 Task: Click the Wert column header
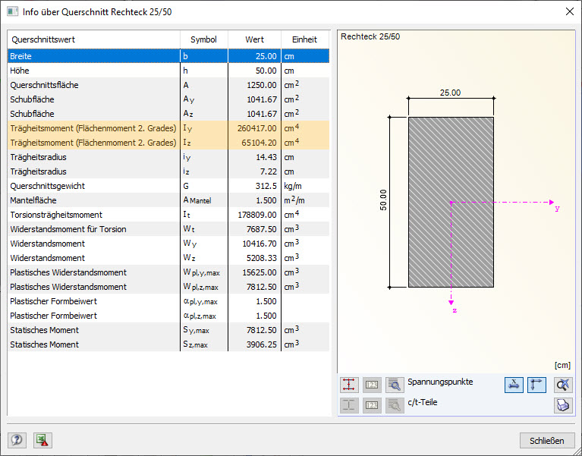tap(255, 39)
